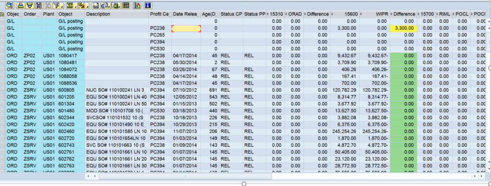
Task: Click the 15700 column header
Action: coord(426,14)
